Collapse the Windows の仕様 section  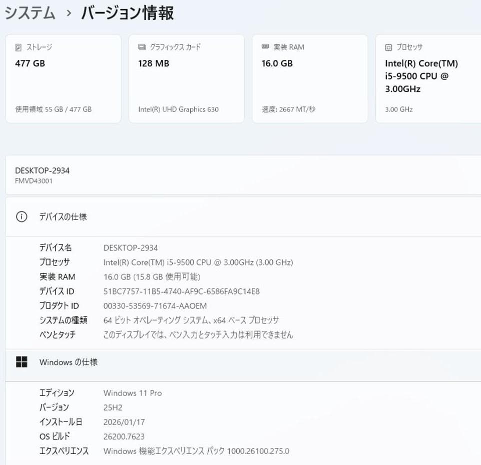point(68,362)
